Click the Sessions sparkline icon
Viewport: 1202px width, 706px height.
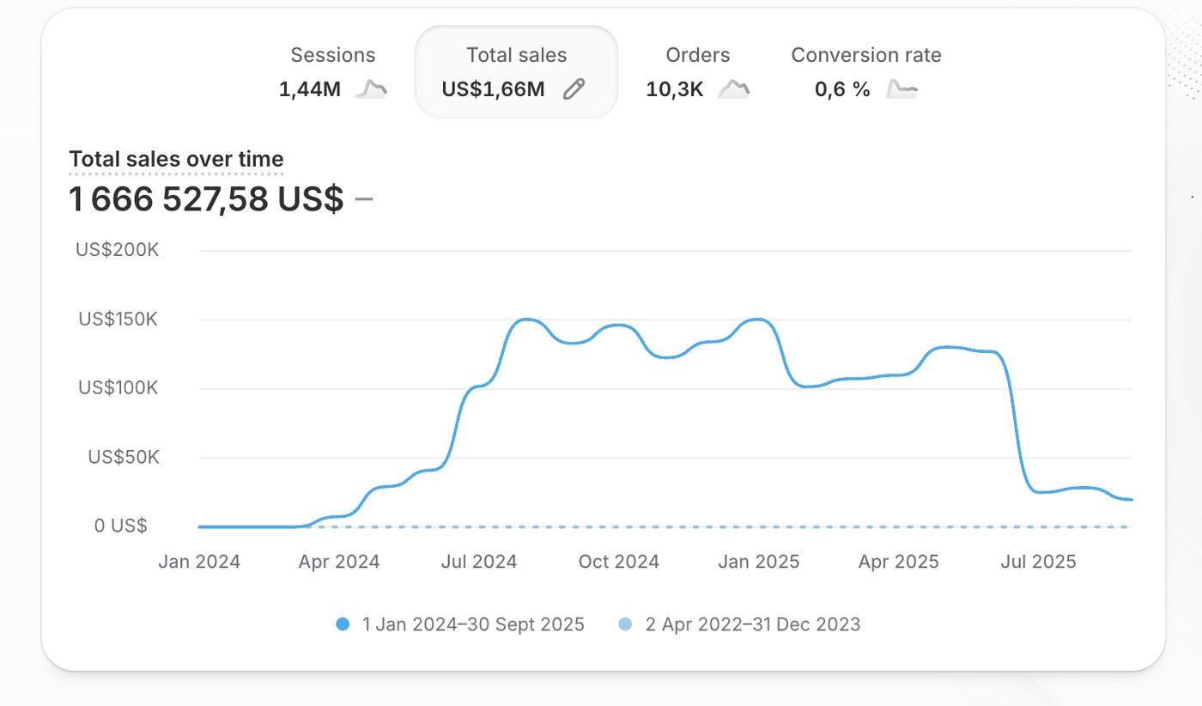(x=372, y=88)
